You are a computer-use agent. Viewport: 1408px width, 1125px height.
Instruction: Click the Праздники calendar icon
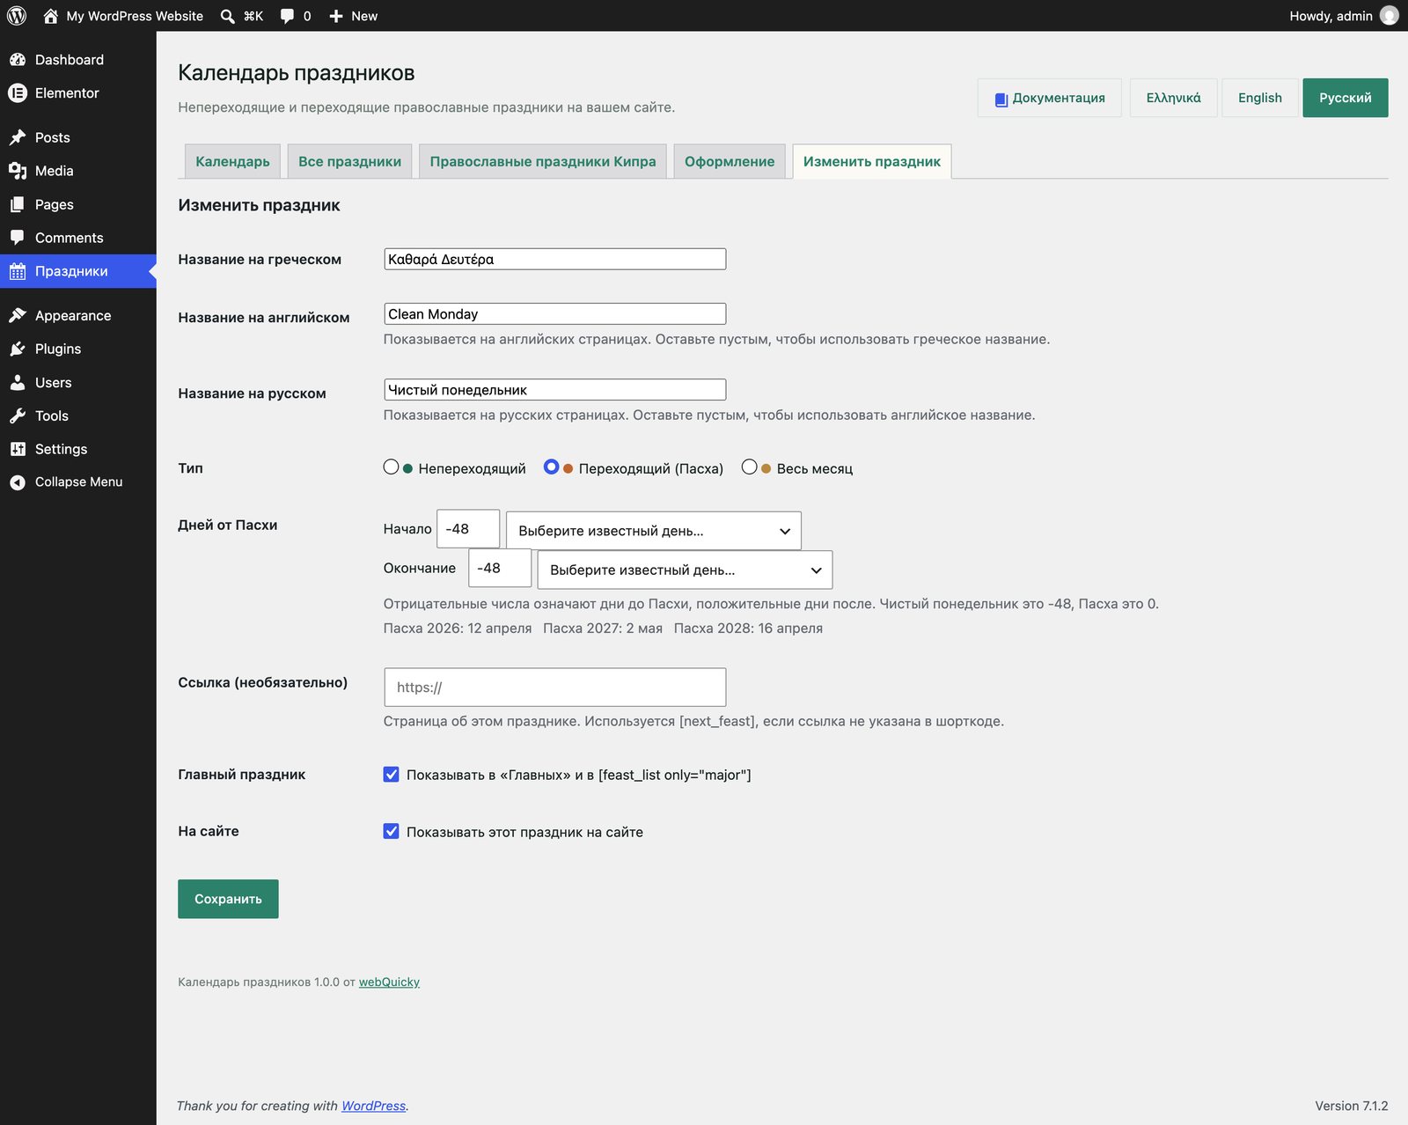click(x=18, y=271)
